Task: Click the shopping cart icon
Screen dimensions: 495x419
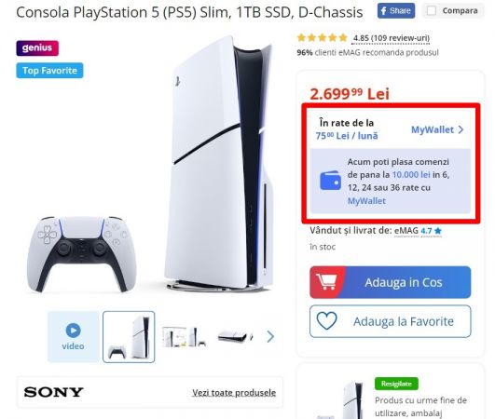Action: 326,282
